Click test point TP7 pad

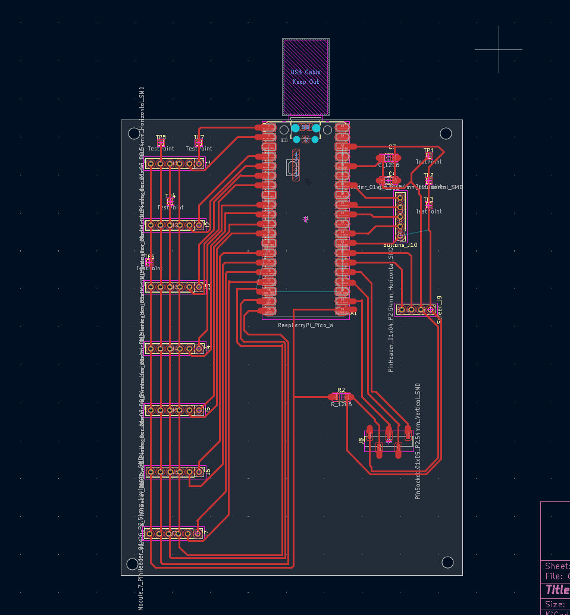pyautogui.click(x=199, y=143)
